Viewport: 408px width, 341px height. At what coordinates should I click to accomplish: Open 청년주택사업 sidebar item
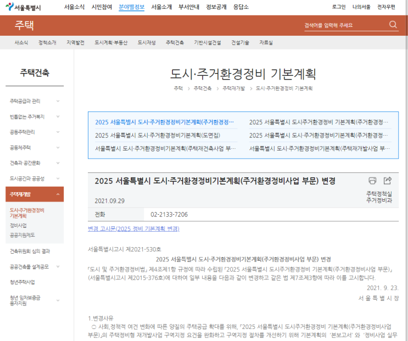pos(23,282)
